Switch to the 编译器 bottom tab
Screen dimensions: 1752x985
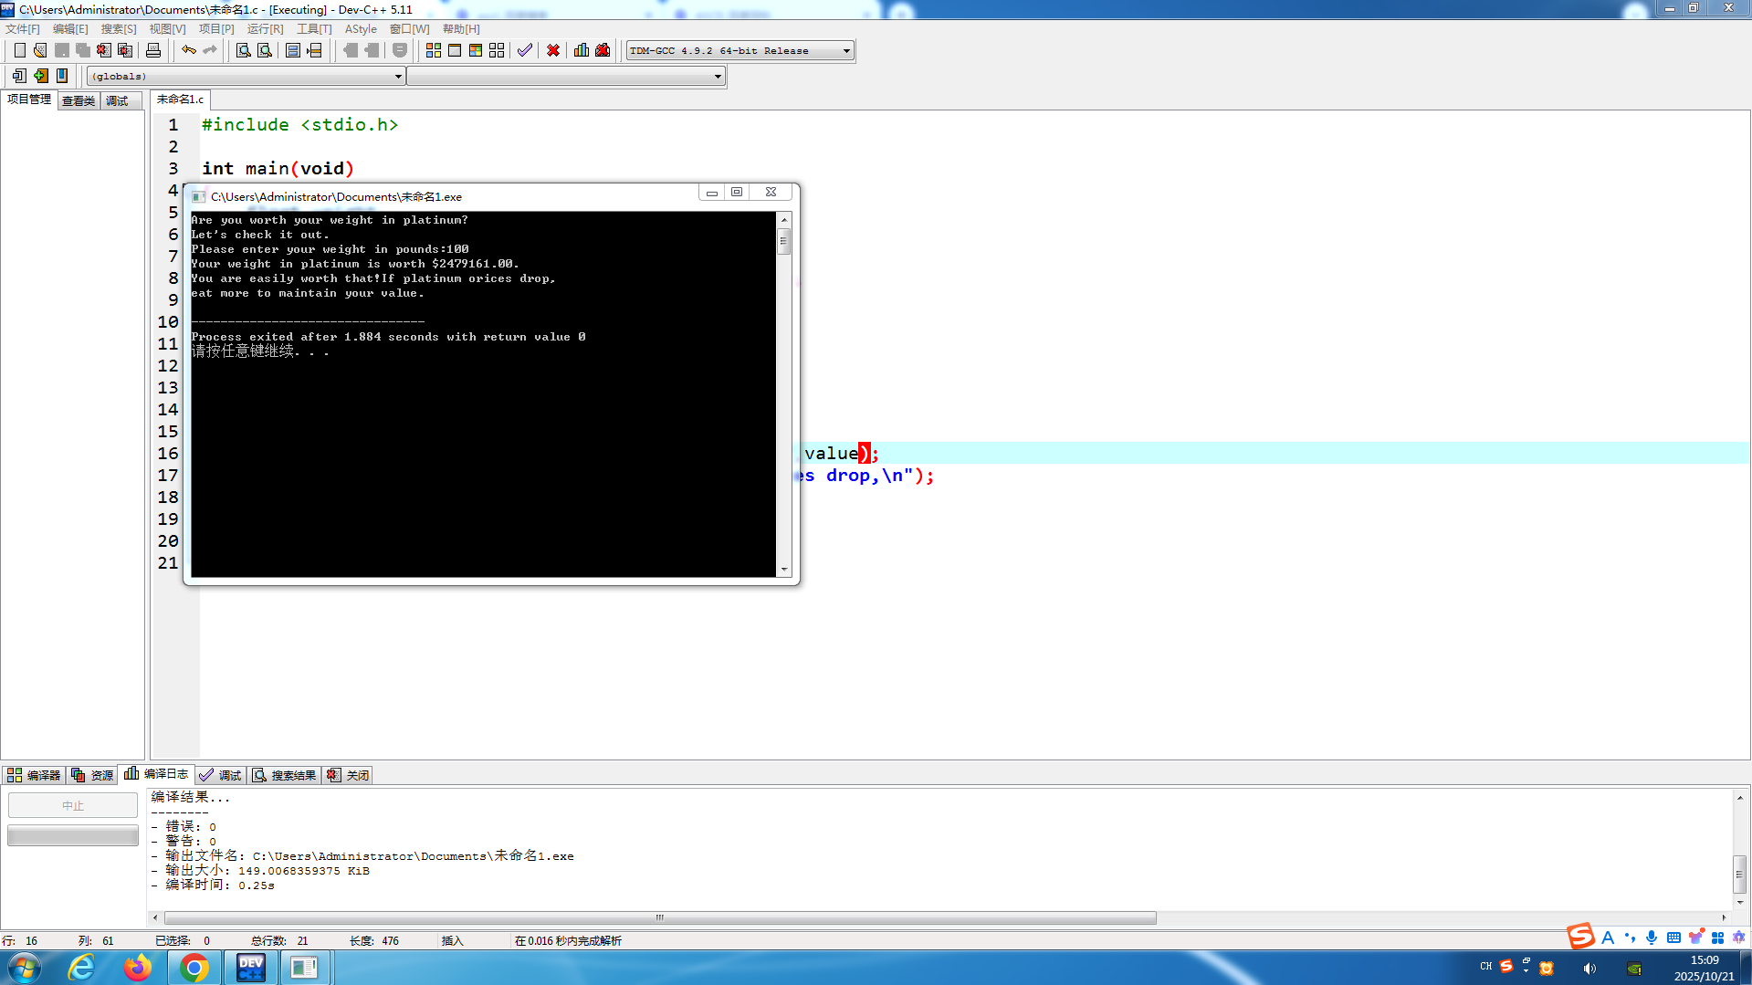[x=34, y=775]
